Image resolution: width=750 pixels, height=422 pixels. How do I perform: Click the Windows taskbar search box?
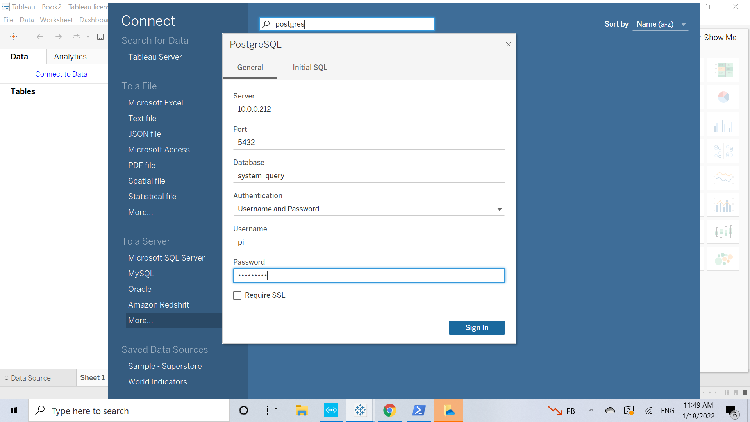pyautogui.click(x=129, y=411)
